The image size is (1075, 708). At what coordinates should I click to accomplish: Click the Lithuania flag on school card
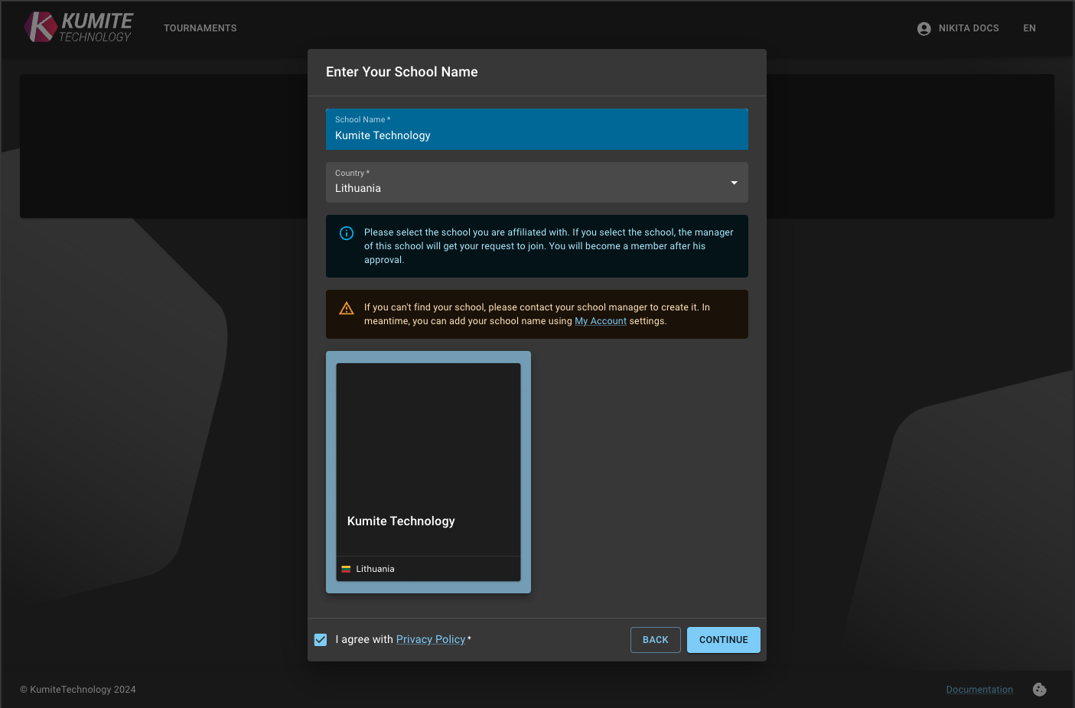click(x=346, y=569)
